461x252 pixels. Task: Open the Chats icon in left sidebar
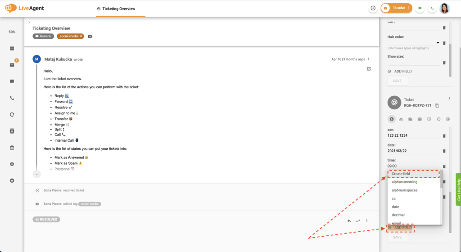12,81
